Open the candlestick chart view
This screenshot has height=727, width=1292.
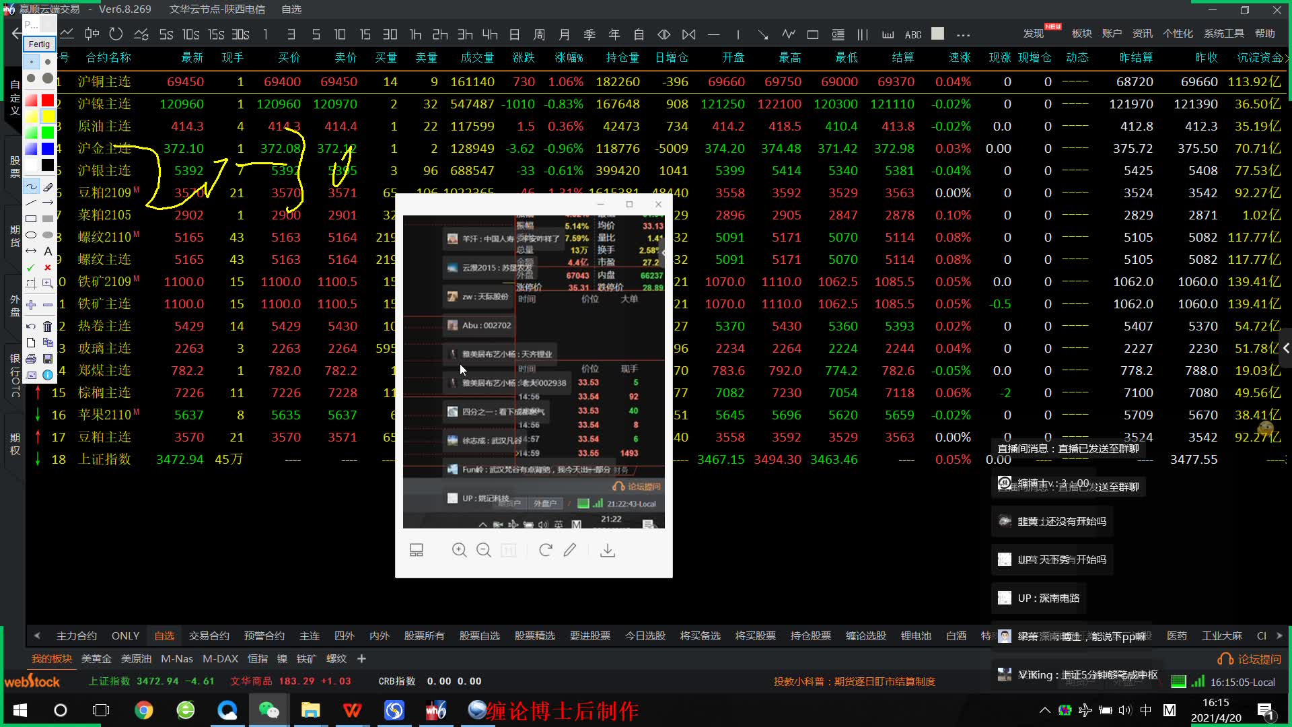click(92, 34)
